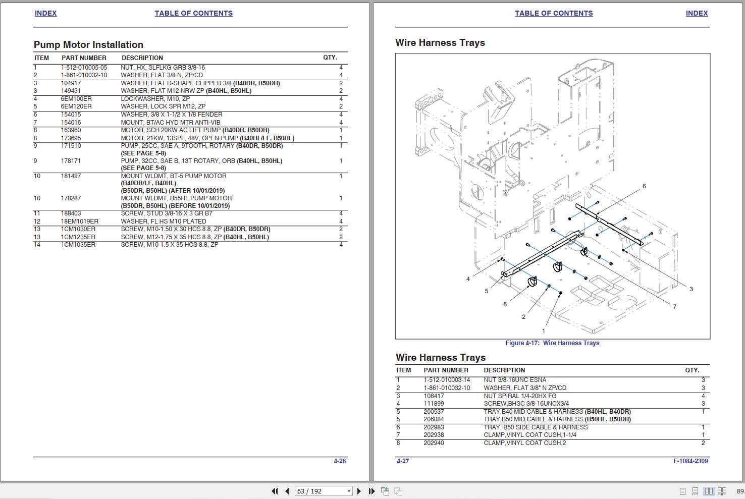This screenshot has width=745, height=499.
Task: Click document number F-1084-2309
Action: coord(690,461)
